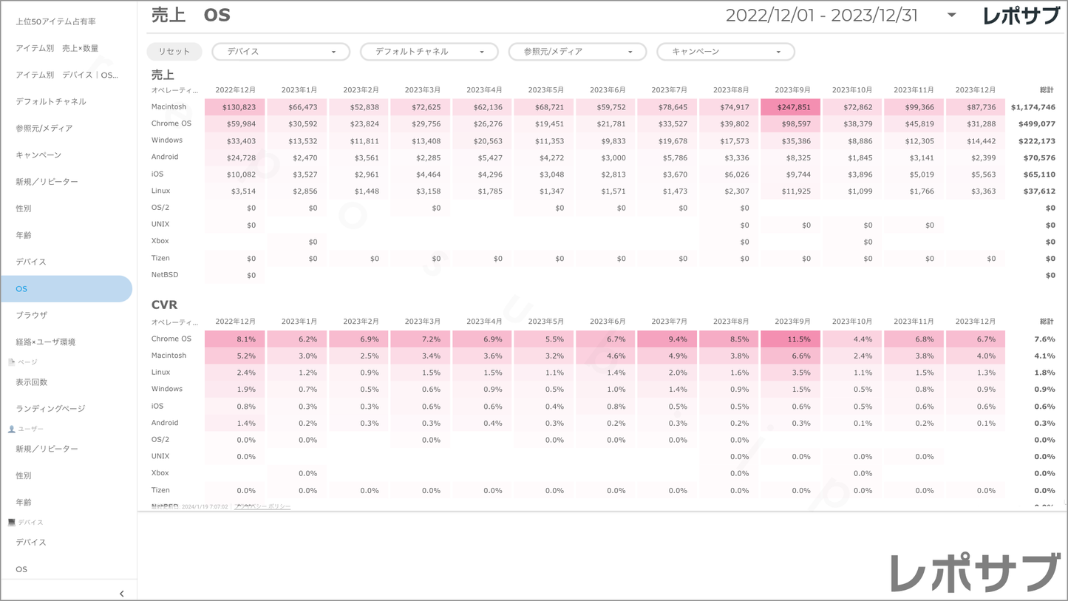
Task: Click the dark pink $247,851 Macintosh cell
Action: (792, 107)
